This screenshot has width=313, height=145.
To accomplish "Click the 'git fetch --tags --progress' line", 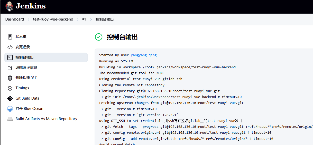I will 207,127.
